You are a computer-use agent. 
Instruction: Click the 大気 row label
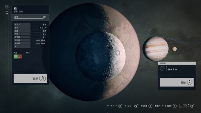(16, 34)
